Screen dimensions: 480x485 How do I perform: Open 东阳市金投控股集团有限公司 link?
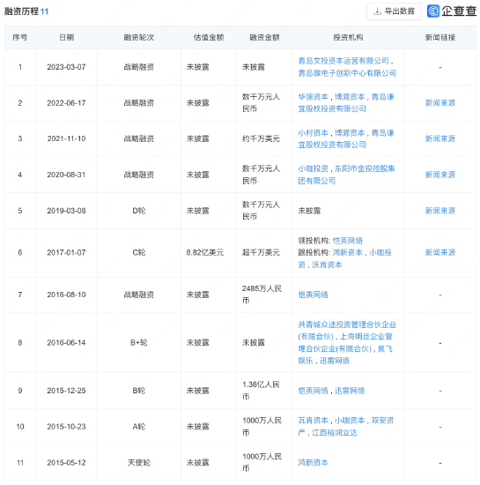pyautogui.click(x=346, y=175)
